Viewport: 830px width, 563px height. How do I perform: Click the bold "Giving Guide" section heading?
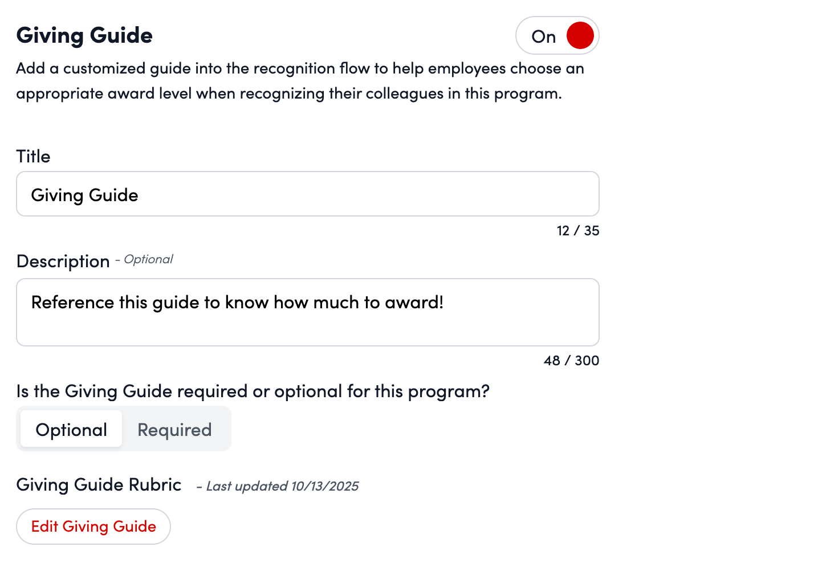(x=84, y=35)
